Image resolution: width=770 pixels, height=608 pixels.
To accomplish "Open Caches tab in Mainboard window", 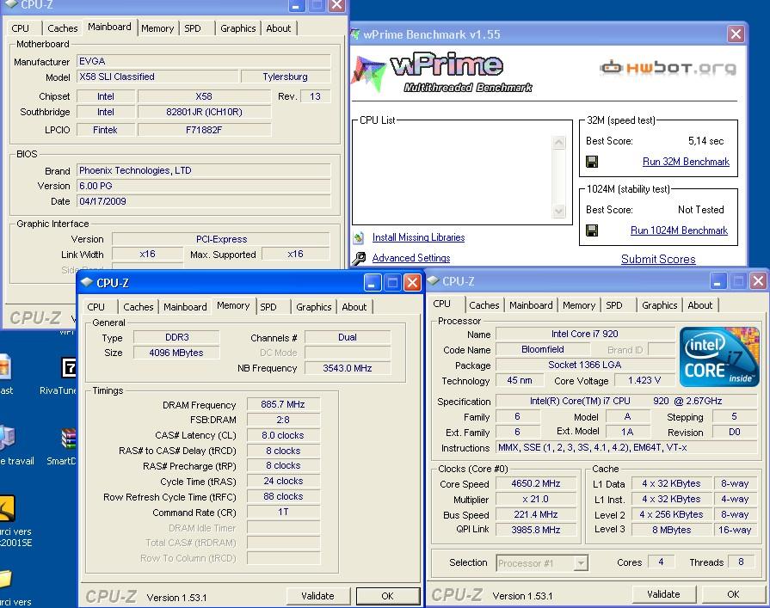I will pyautogui.click(x=62, y=28).
